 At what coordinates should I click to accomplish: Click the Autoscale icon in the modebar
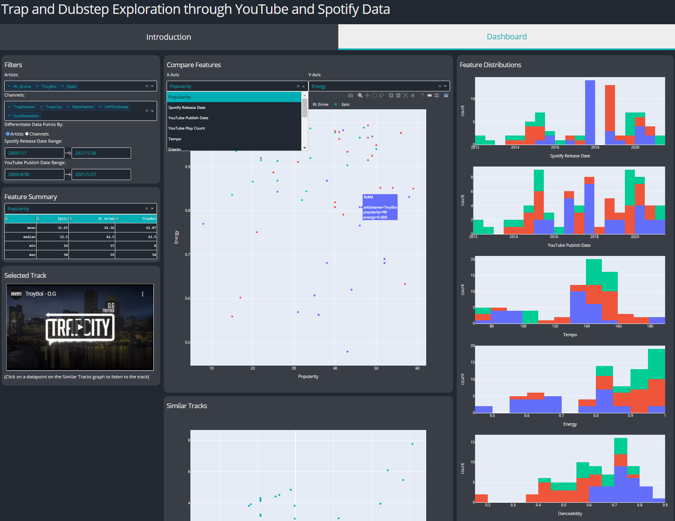pos(405,95)
